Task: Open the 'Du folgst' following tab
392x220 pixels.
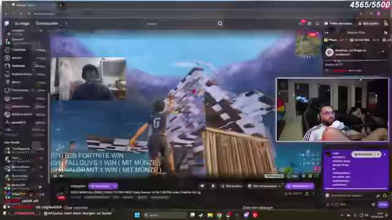Action: (22, 23)
